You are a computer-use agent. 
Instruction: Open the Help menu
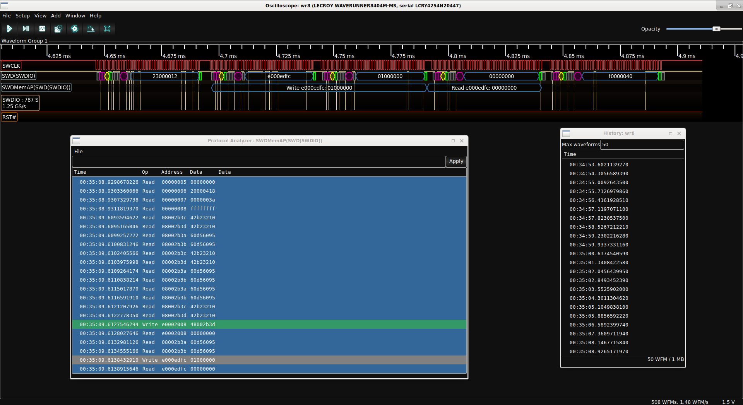tap(96, 16)
